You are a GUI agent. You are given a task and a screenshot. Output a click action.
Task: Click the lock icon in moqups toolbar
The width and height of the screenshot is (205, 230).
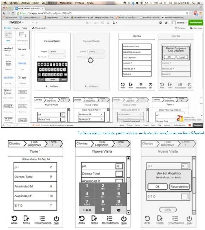108,23
